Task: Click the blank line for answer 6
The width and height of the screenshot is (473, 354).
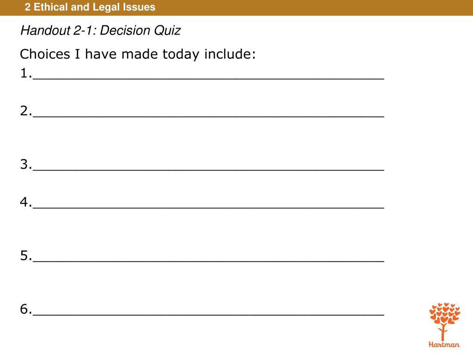Action: coord(208,314)
